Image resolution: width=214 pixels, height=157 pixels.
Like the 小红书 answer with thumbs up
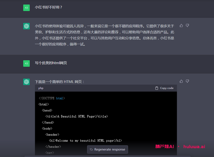click(181, 26)
